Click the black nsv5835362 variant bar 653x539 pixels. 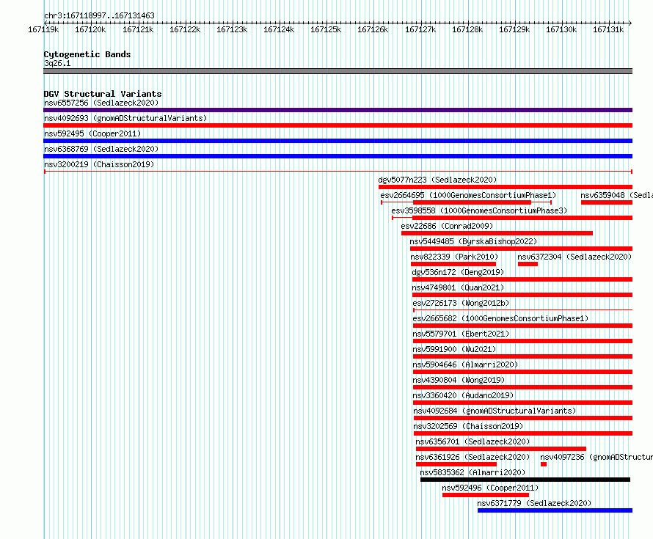(525, 480)
